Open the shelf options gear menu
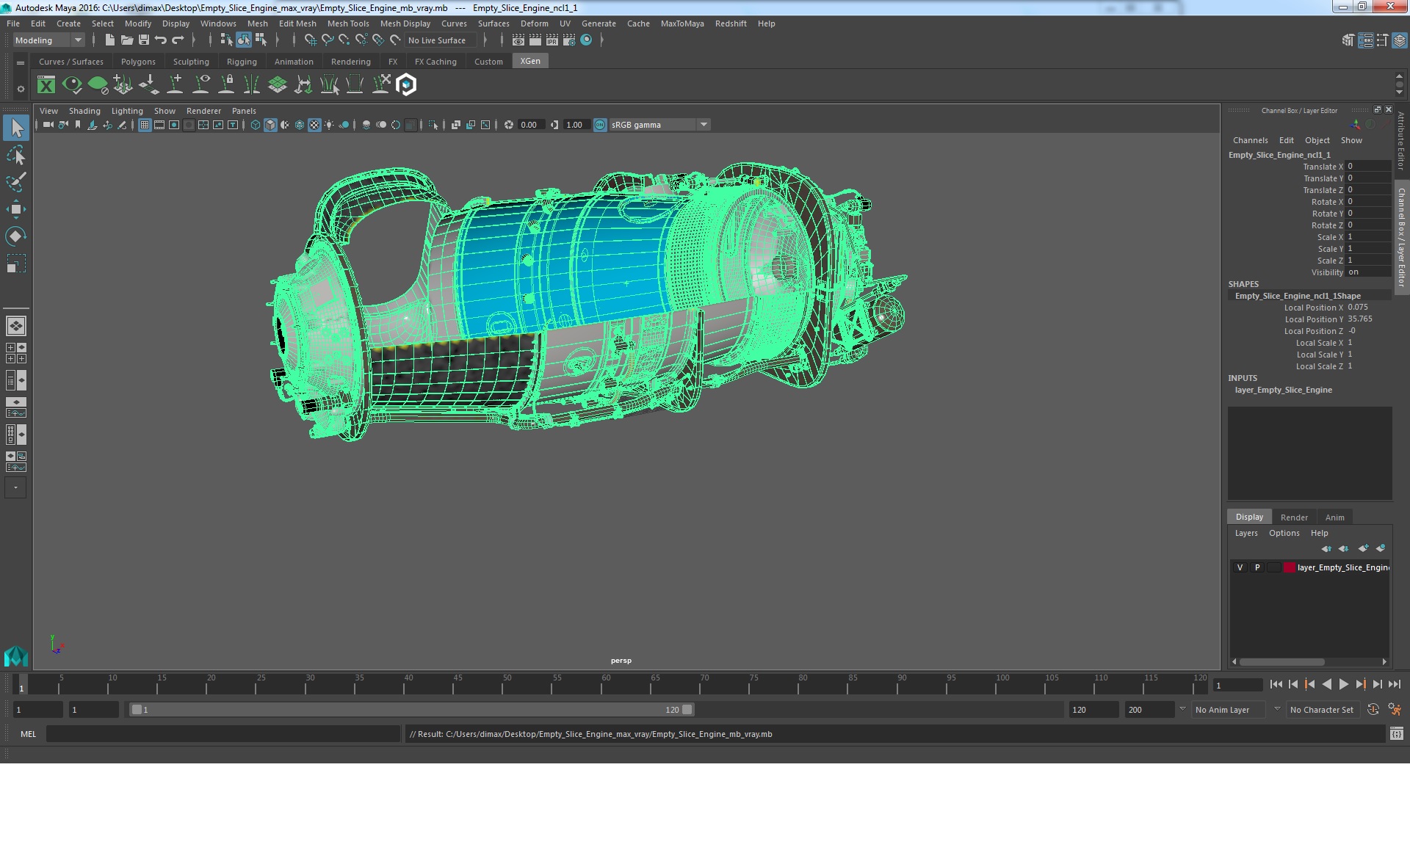Screen dimensions: 1410x850 pos(21,89)
